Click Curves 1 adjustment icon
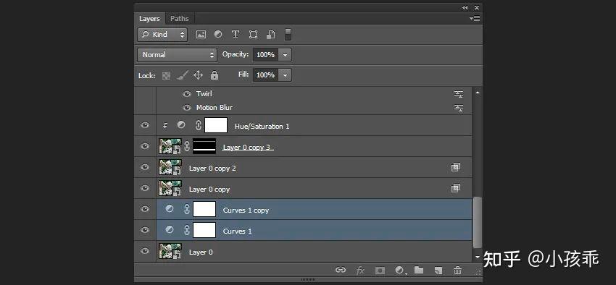616x285 pixels. 170,230
